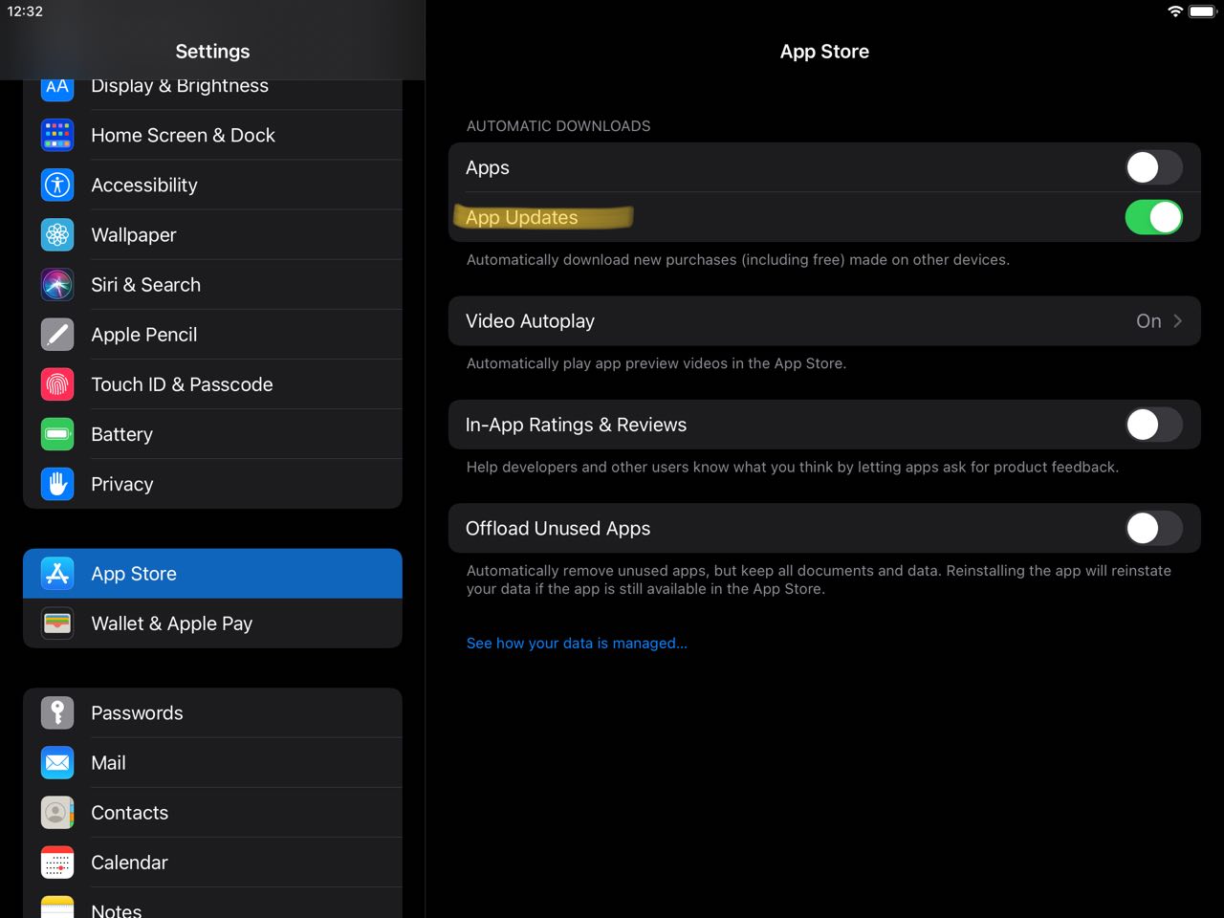The height and width of the screenshot is (918, 1224).
Task: Tap the Apple Pencil icon
Action: [x=57, y=334]
